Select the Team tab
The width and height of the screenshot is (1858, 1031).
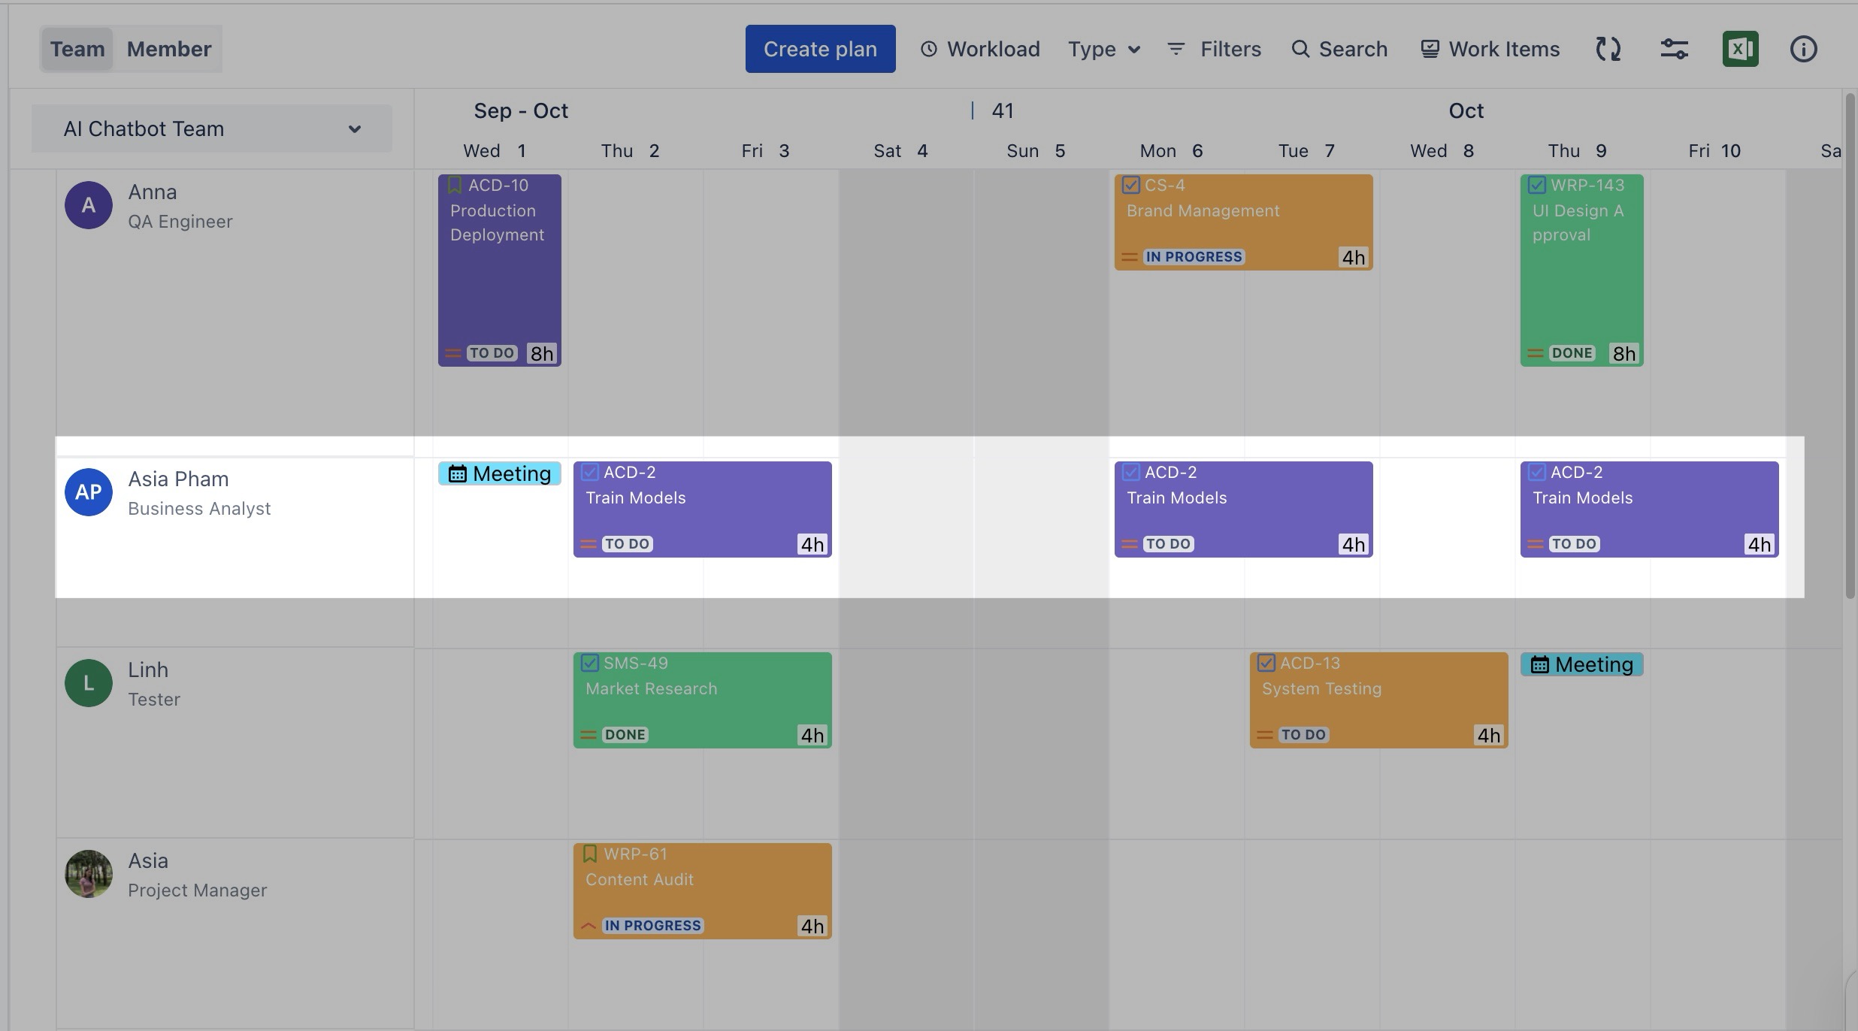[77, 50]
